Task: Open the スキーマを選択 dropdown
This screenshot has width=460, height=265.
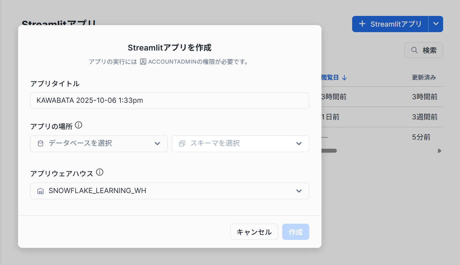Action: pyautogui.click(x=240, y=144)
